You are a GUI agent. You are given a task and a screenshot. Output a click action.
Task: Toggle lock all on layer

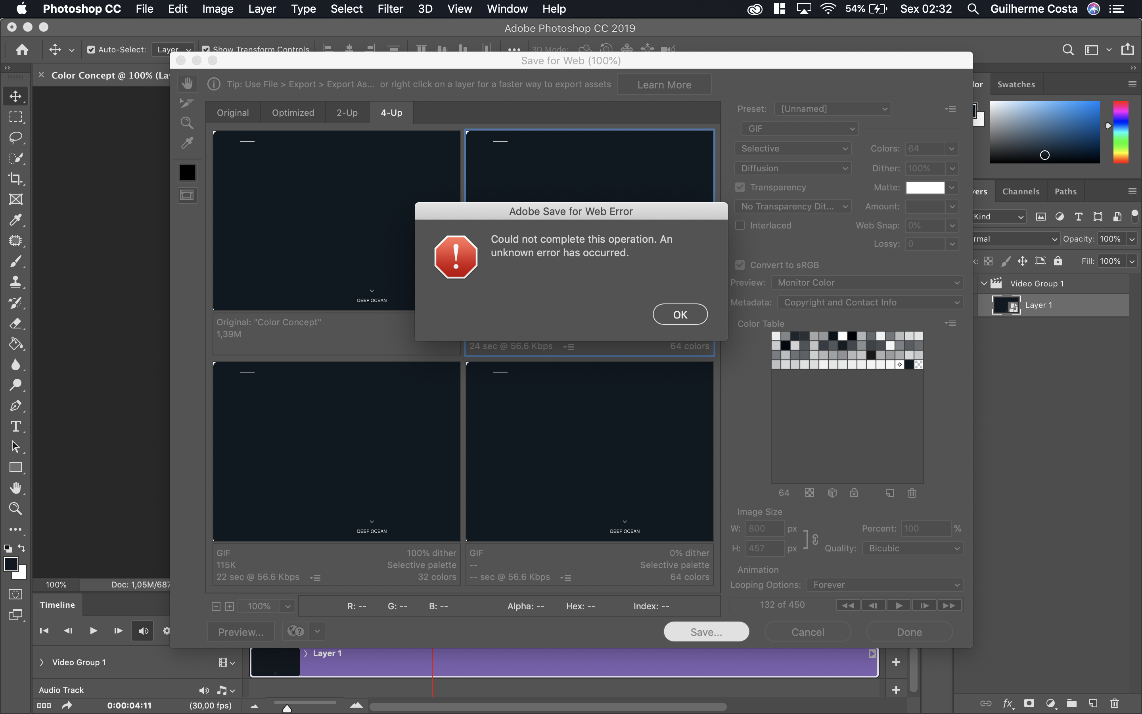tap(1058, 261)
